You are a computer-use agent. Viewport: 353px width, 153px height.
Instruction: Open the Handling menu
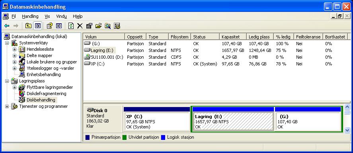[x=30, y=16]
